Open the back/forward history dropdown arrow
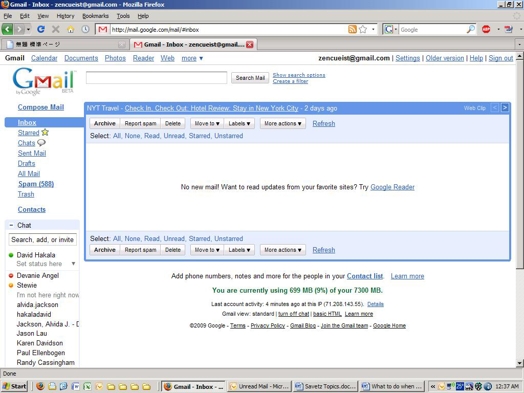The width and height of the screenshot is (524, 393). [29, 29]
